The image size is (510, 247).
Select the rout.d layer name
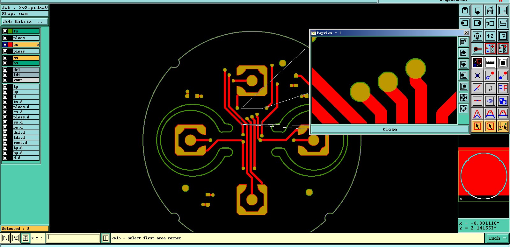26,143
